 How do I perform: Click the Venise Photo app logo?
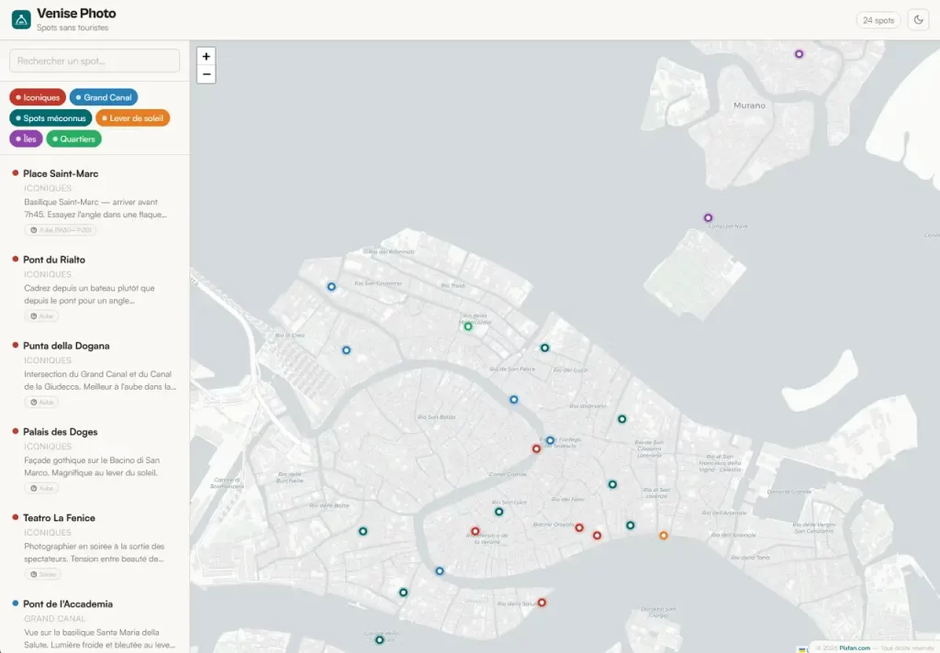tap(21, 20)
